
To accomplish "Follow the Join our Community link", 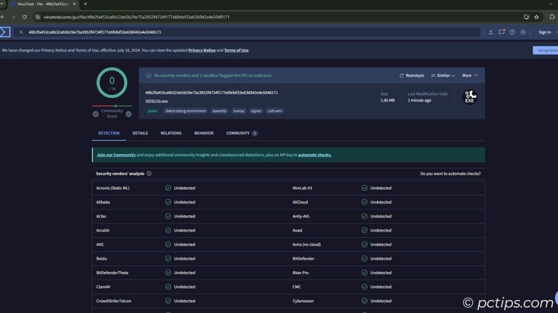I will [116, 155].
